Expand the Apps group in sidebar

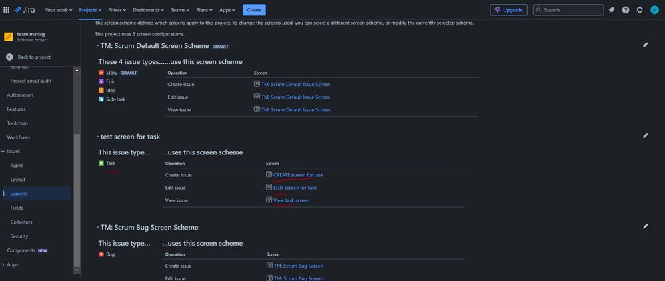pos(3,264)
